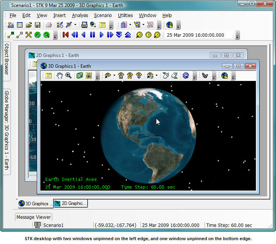Viewport: 276px width, 244px height.
Task: Open the Object Browser side panel
Action: [7, 59]
